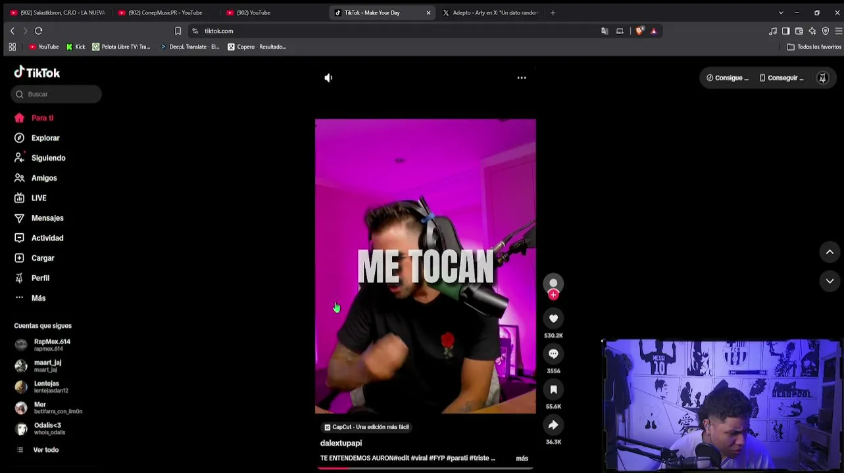Click the CapCut edición más fácil tag
This screenshot has height=473, width=844.
[366, 427]
